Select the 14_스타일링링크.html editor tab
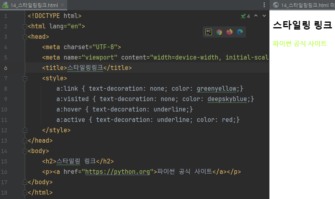Viewport: 335px width, 199px height. 34,5
